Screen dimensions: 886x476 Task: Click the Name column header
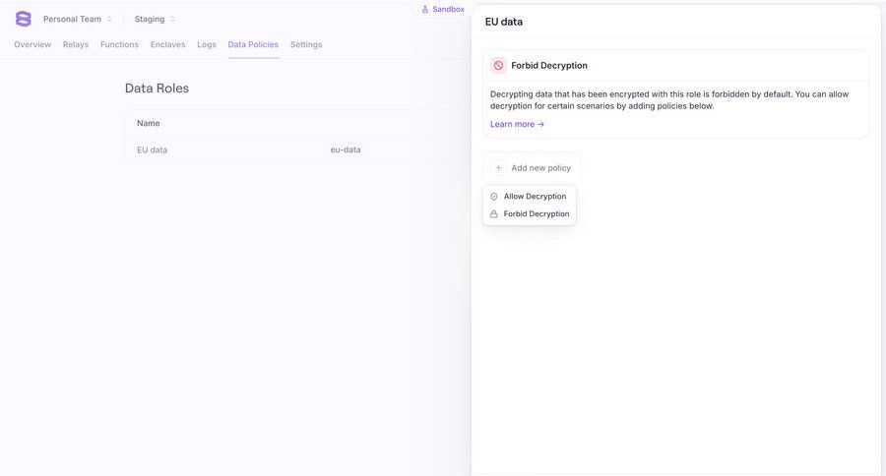(149, 123)
